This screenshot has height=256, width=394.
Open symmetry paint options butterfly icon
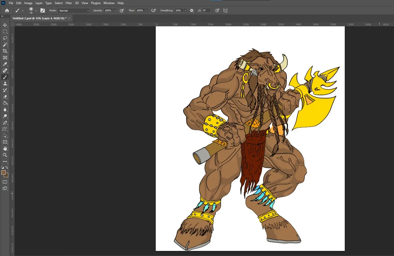pos(225,10)
